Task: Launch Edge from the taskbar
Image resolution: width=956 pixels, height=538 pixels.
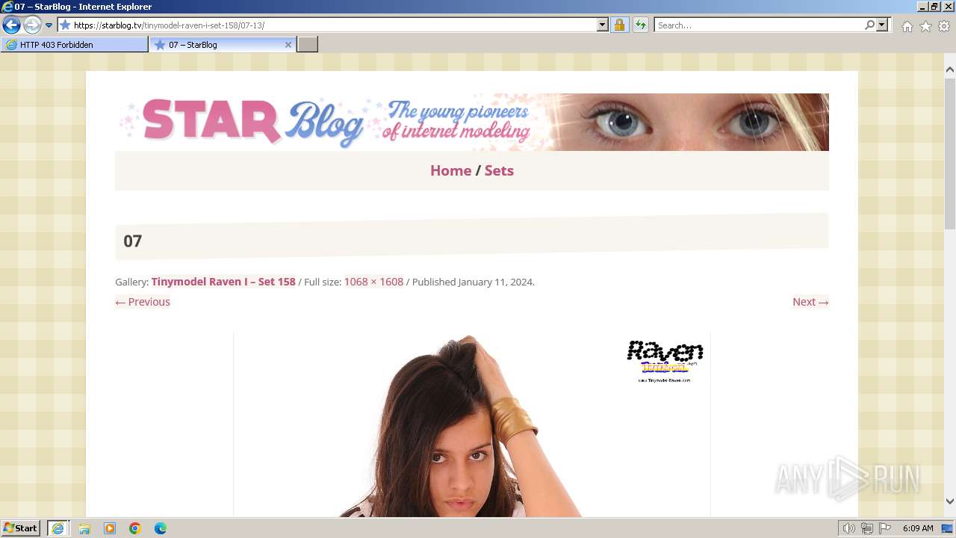Action: tap(161, 528)
